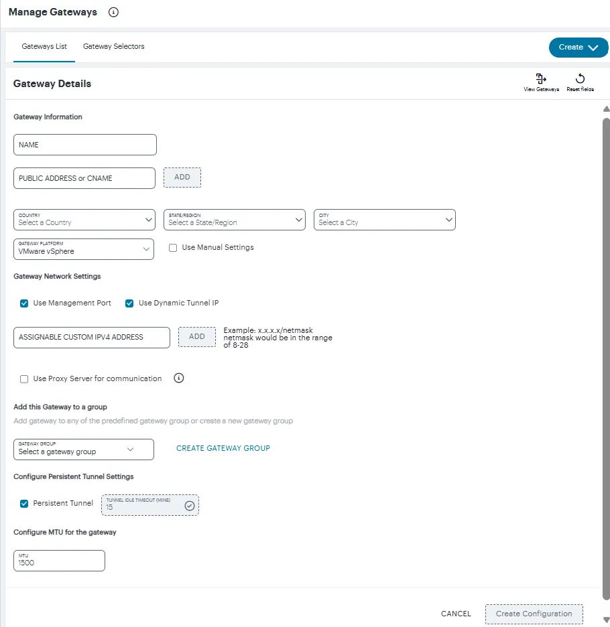Click the 'Gateway Details' heading
The height and width of the screenshot is (627, 610).
pos(52,84)
